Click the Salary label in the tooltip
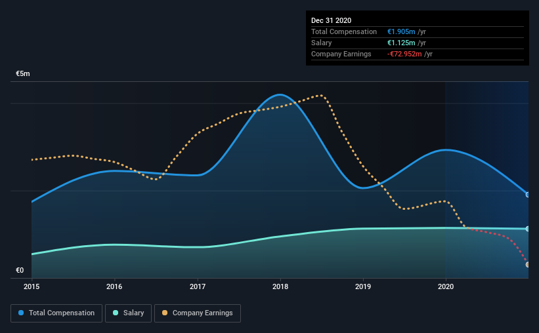This screenshot has height=333, width=539. pos(322,43)
